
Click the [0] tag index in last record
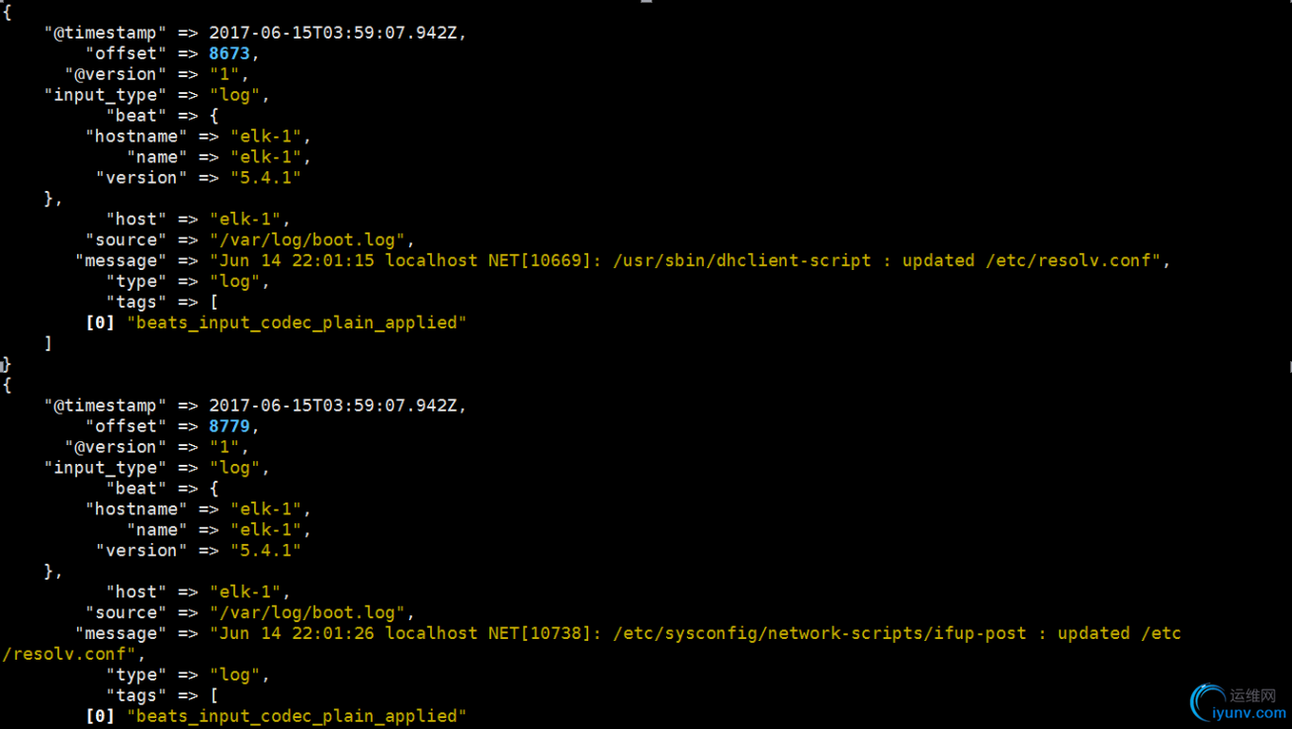(x=100, y=716)
